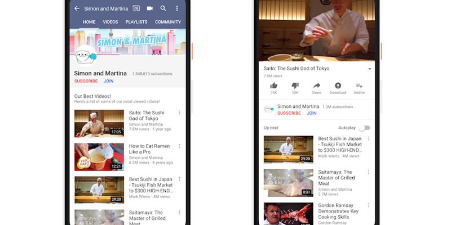451x225 pixels.
Task: Open search with the magnifier icon
Action: point(163,8)
